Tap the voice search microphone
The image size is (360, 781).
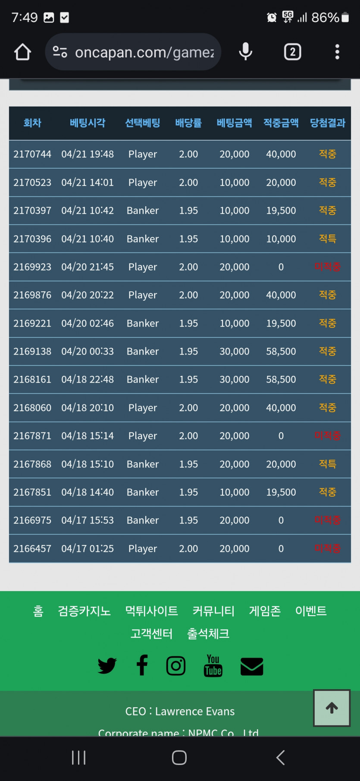[x=245, y=52]
